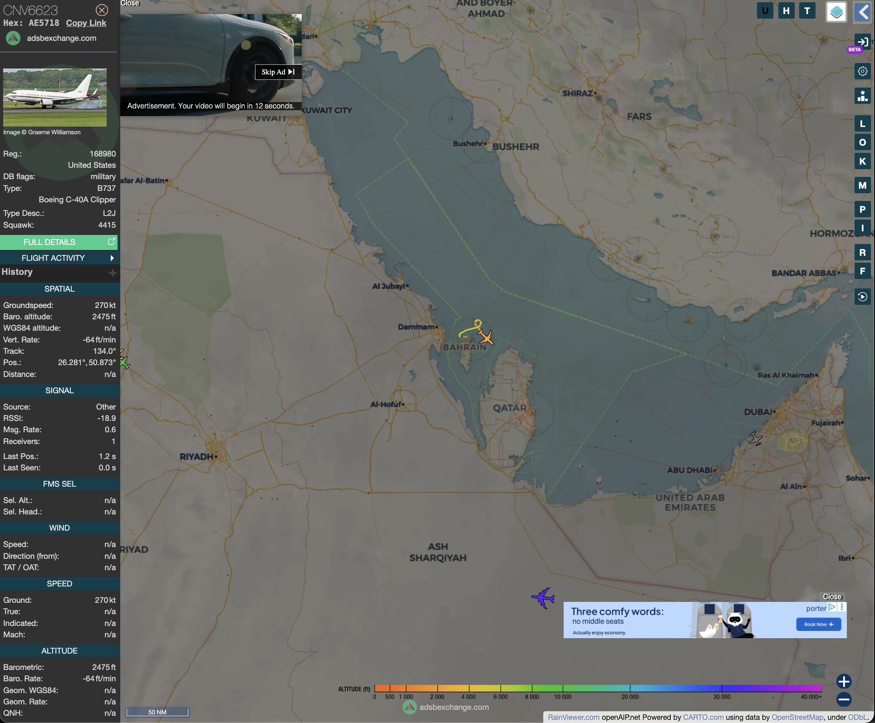Click the Squawk value 4415
Viewport: 875px width, 723px height.
[107, 225]
